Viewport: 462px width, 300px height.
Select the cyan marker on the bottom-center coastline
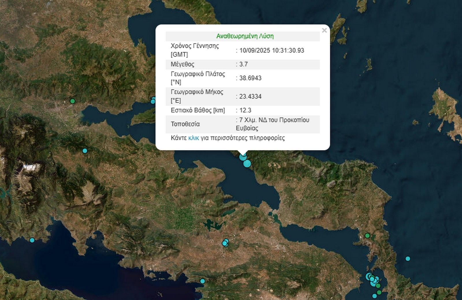pyautogui.click(x=202, y=281)
